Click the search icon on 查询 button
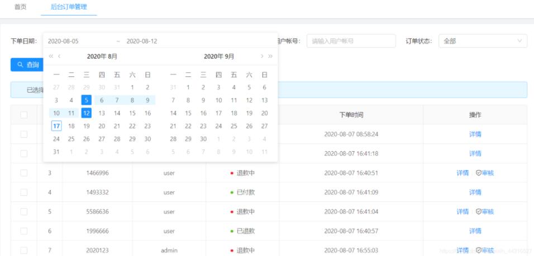The width and height of the screenshot is (534, 256). (20, 65)
